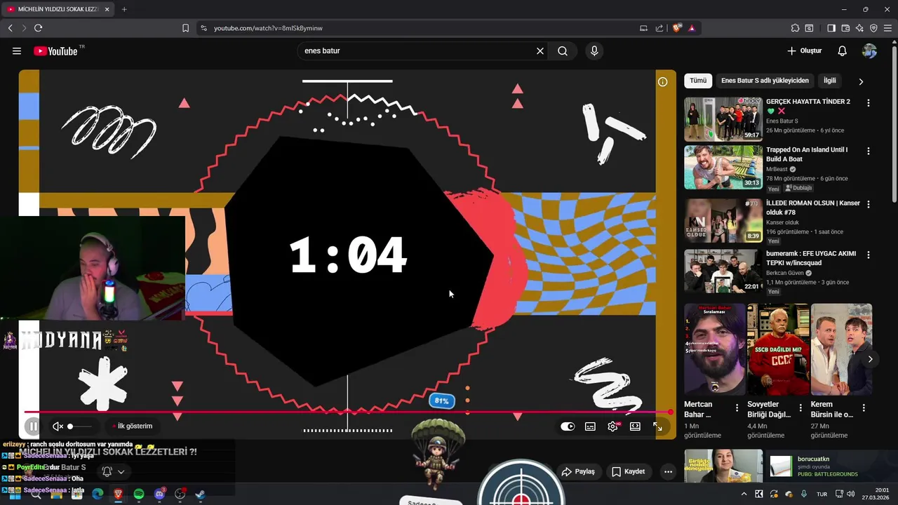
Task: Click the browser address bar
Action: tap(421, 28)
